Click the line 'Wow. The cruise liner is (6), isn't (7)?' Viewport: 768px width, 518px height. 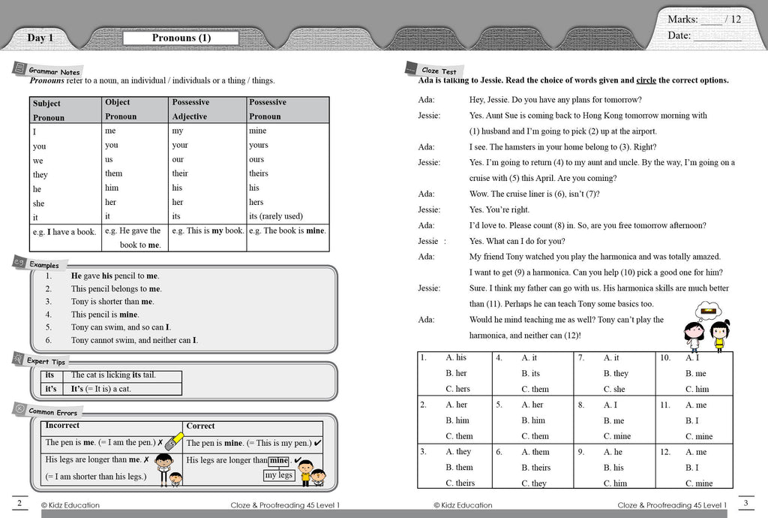tap(534, 194)
